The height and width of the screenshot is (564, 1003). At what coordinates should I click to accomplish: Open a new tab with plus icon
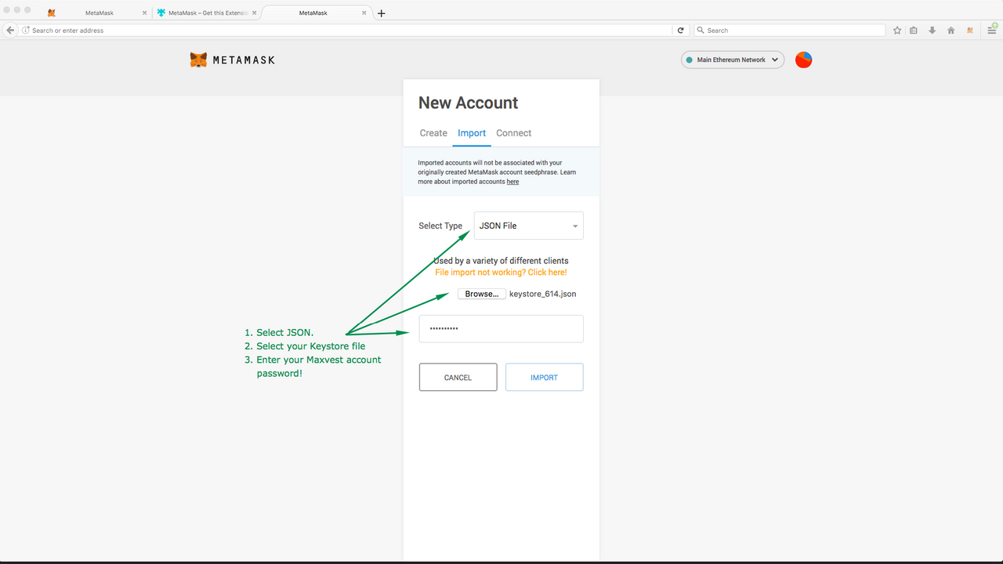click(381, 13)
